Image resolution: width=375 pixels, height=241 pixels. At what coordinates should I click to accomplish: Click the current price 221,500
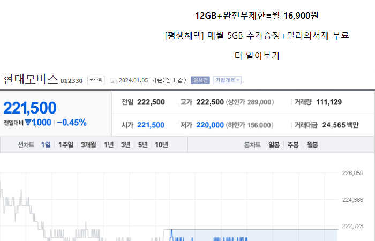point(30,108)
